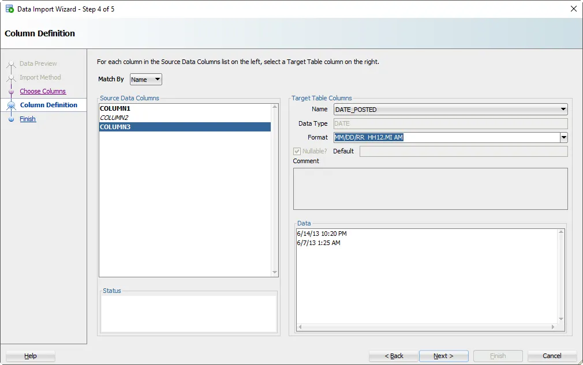Jump to the Finish step link
The image size is (583, 365).
(28, 119)
